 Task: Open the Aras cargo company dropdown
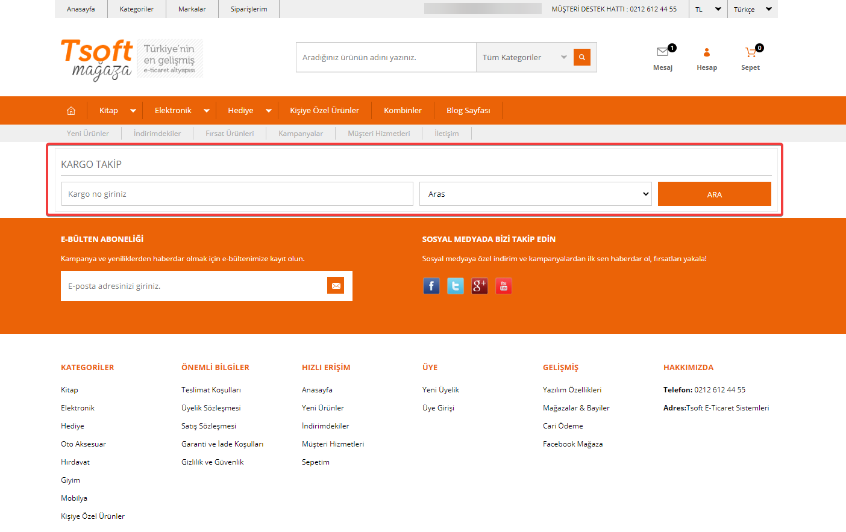(536, 194)
